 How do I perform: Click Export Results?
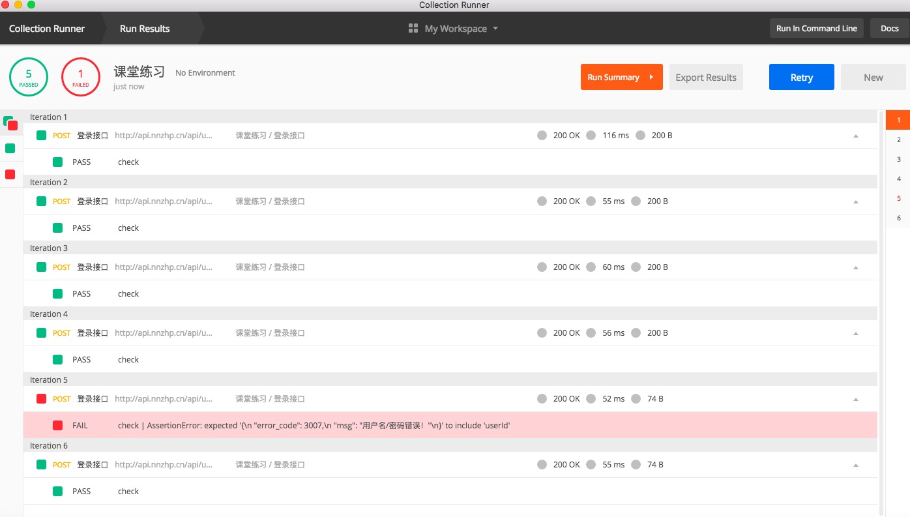tap(706, 76)
